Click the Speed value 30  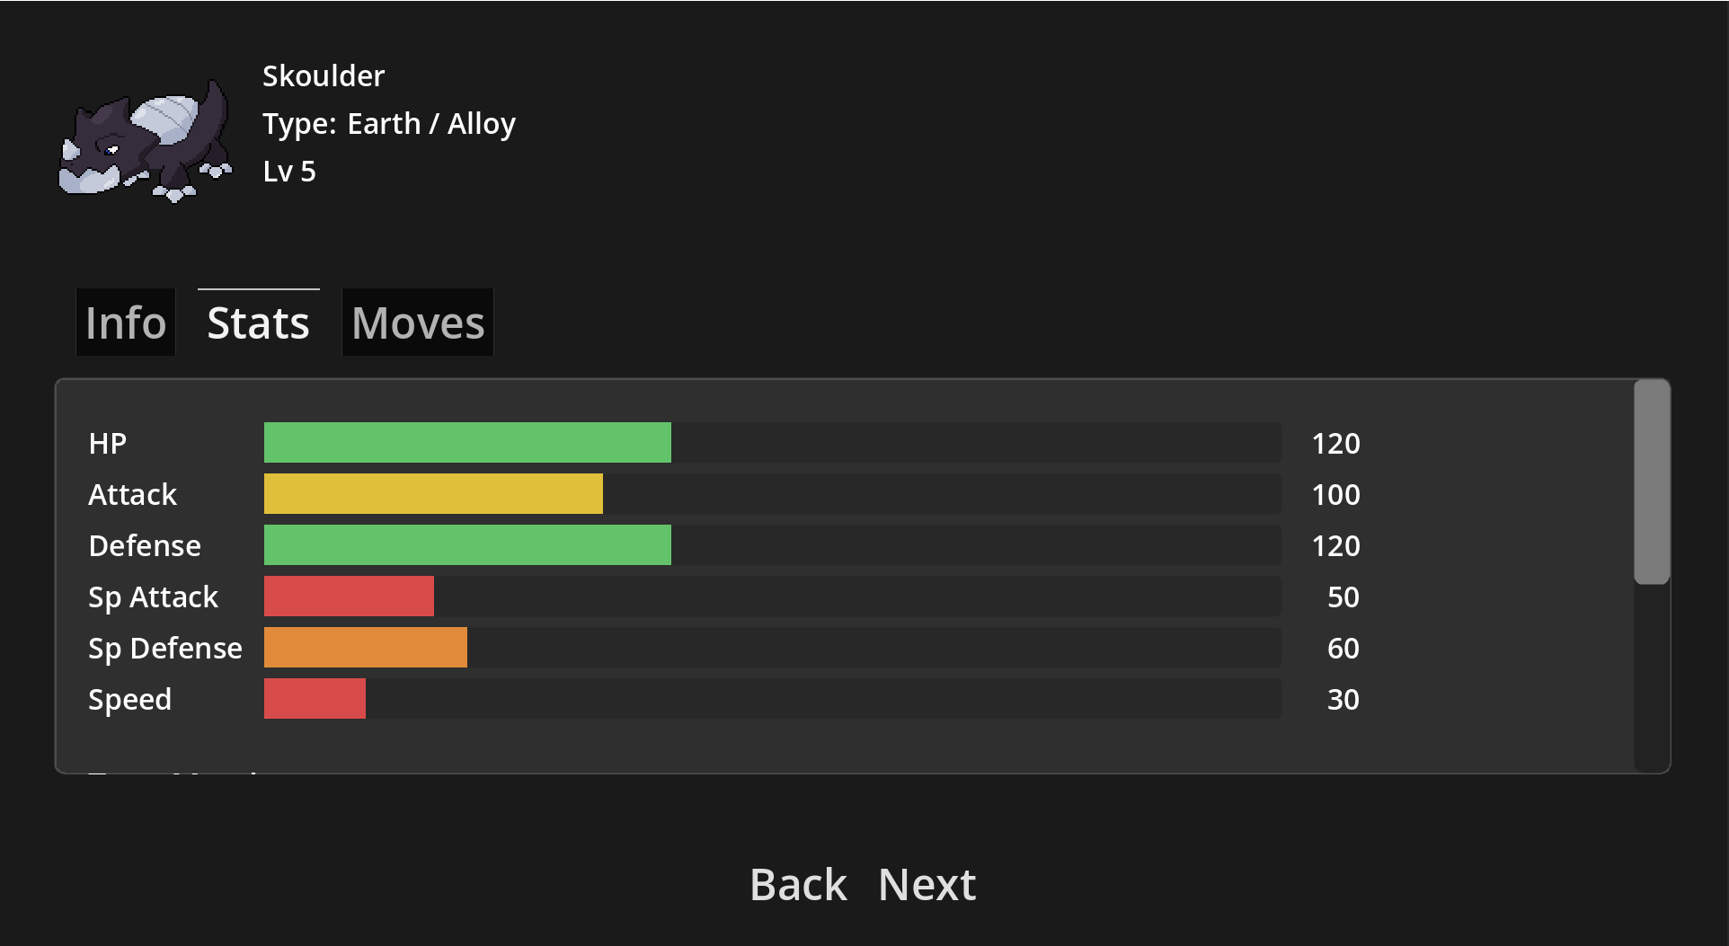tap(1343, 700)
